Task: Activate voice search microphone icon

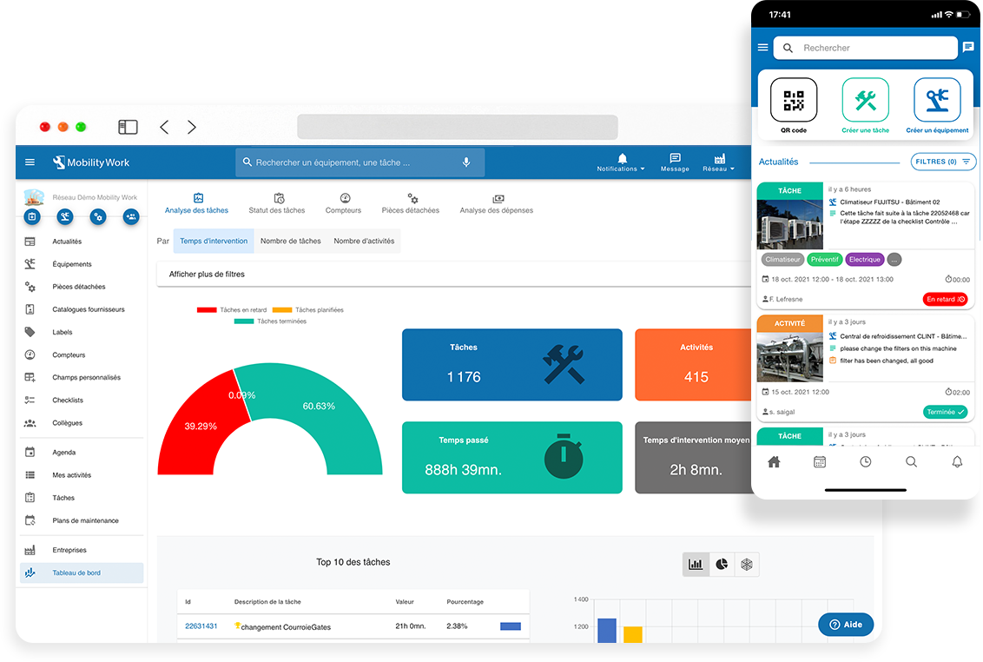Action: 465,162
